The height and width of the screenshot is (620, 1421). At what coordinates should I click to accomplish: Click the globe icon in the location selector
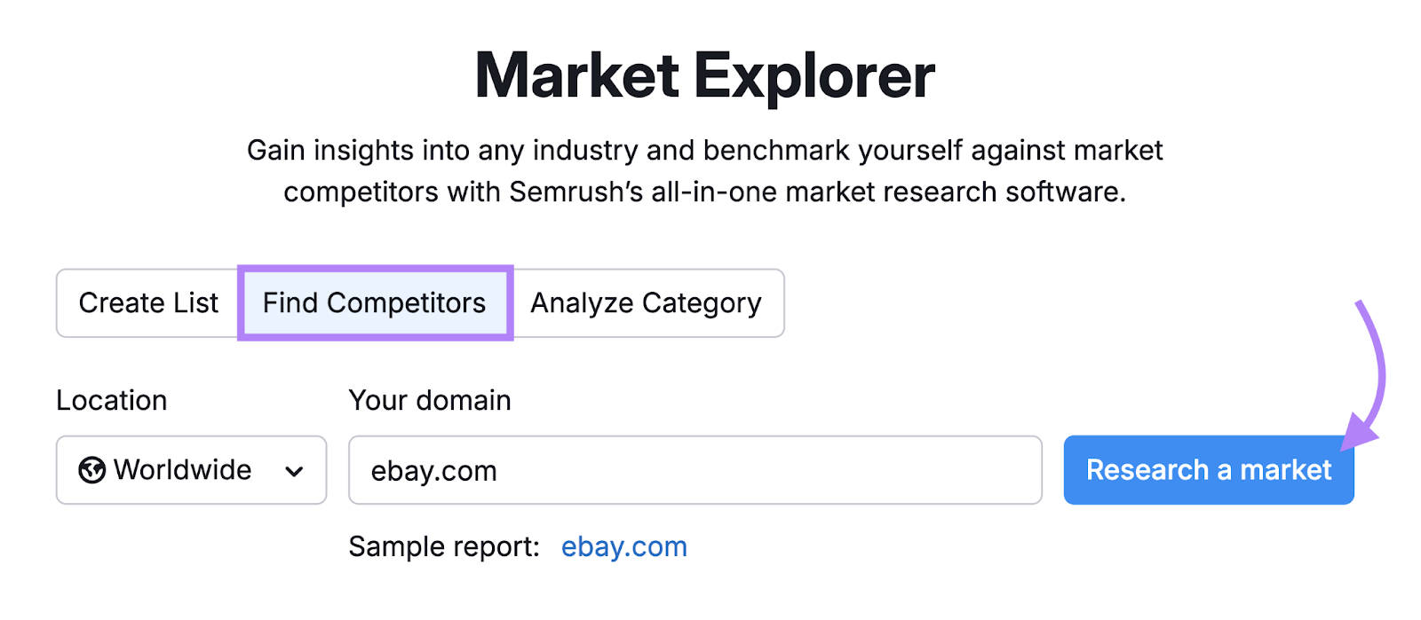(91, 470)
